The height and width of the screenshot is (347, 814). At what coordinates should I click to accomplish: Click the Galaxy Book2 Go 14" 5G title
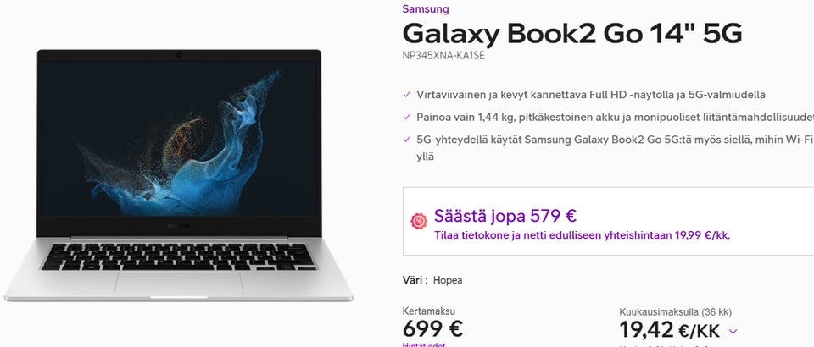tap(572, 34)
